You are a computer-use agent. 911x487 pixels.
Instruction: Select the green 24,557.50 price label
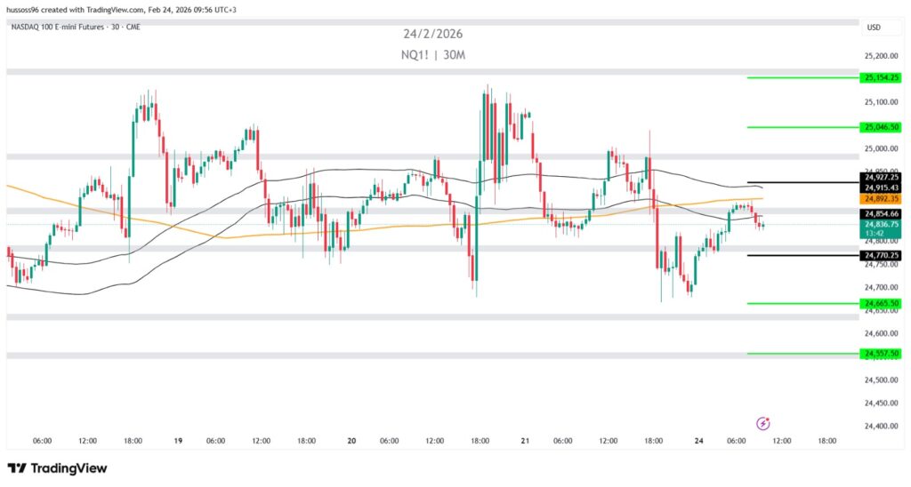point(882,354)
